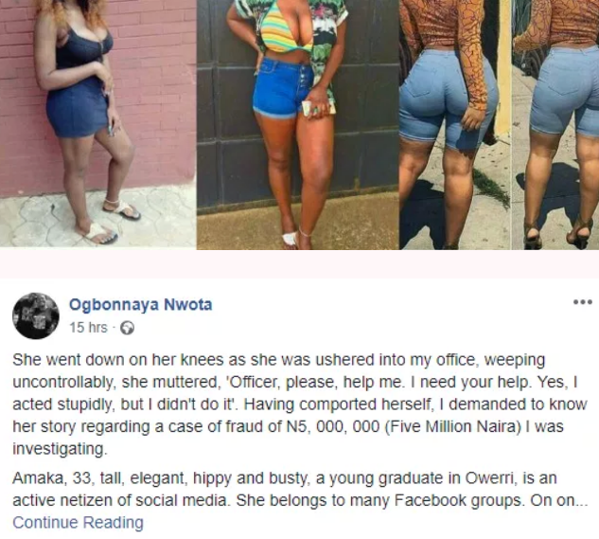
Task: Open photo of navy dress by pink wall
Action: pos(97,123)
